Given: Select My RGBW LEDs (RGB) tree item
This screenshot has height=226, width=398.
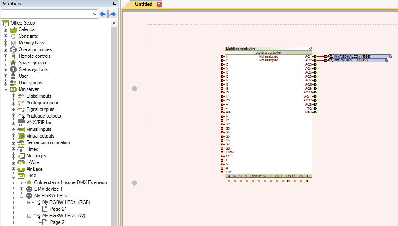Looking at the screenshot, I should [66, 202].
